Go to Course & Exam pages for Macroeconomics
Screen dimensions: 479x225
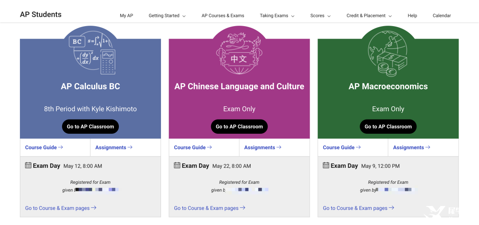(x=358, y=208)
